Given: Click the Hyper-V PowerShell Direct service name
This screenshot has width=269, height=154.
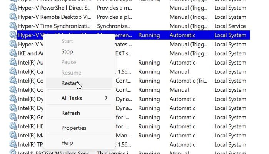Looking at the screenshot, I should click(x=54, y=8).
